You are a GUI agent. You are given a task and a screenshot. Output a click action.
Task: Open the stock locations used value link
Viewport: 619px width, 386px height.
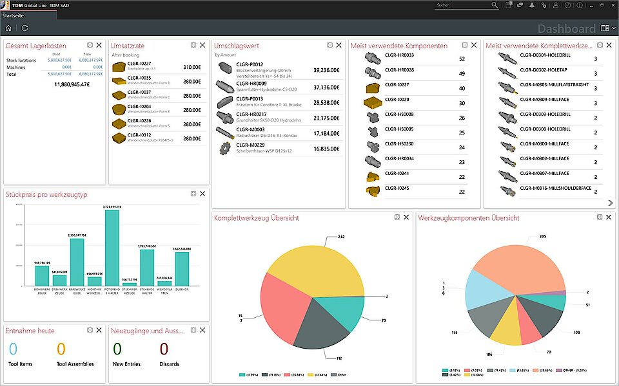tap(59, 60)
